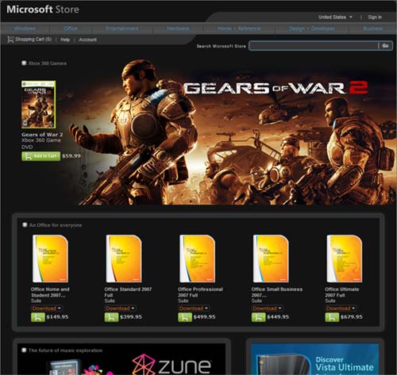The height and width of the screenshot is (375, 397).
Task: Click the Office Small Business 2007 title
Action: (277, 292)
